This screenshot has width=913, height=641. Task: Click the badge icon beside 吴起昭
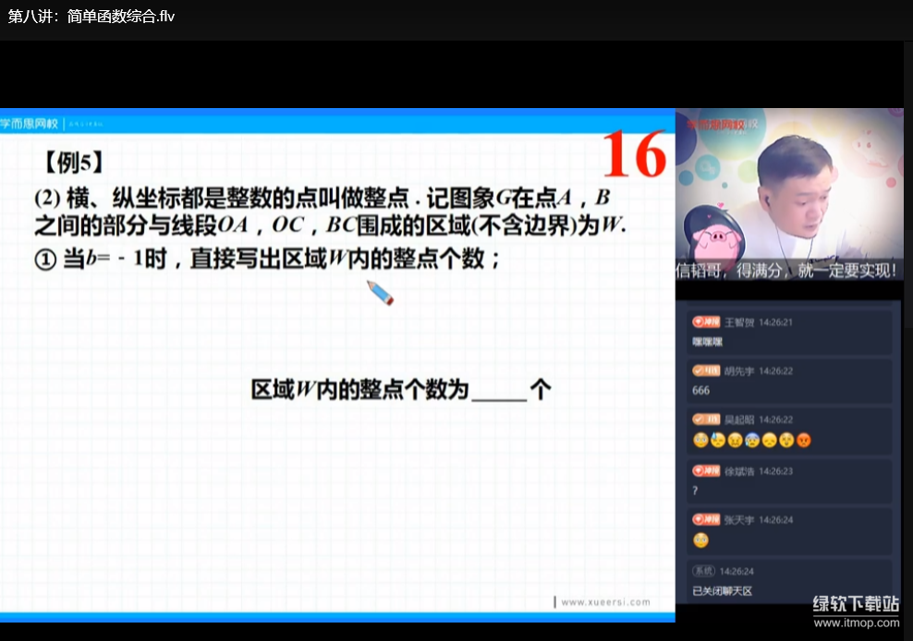point(706,419)
